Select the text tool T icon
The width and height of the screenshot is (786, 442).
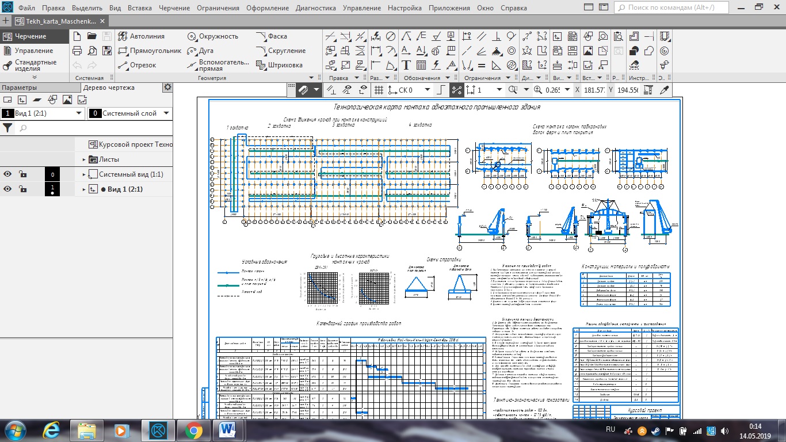tap(406, 65)
